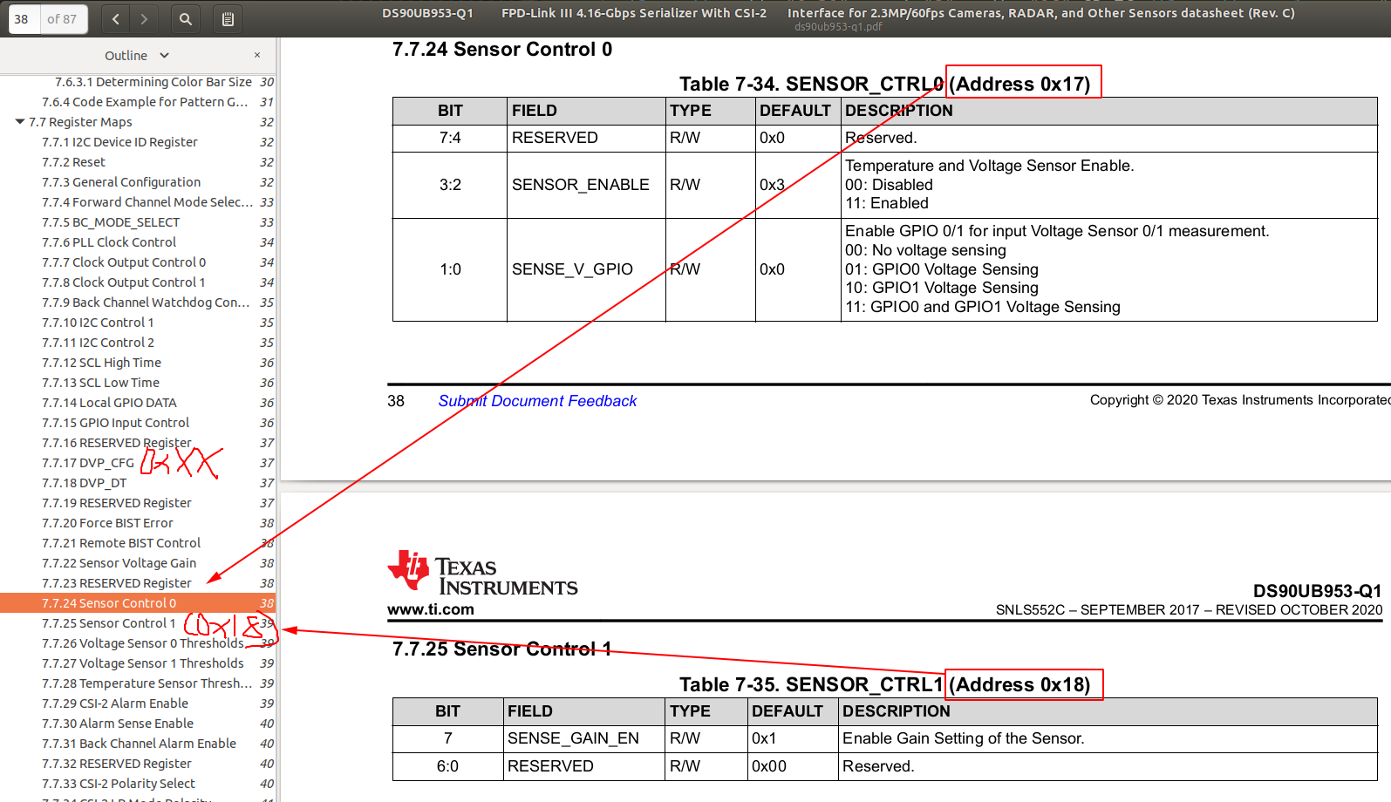Go to the next page arrow
Screen dimensions: 1391x802
click(144, 18)
